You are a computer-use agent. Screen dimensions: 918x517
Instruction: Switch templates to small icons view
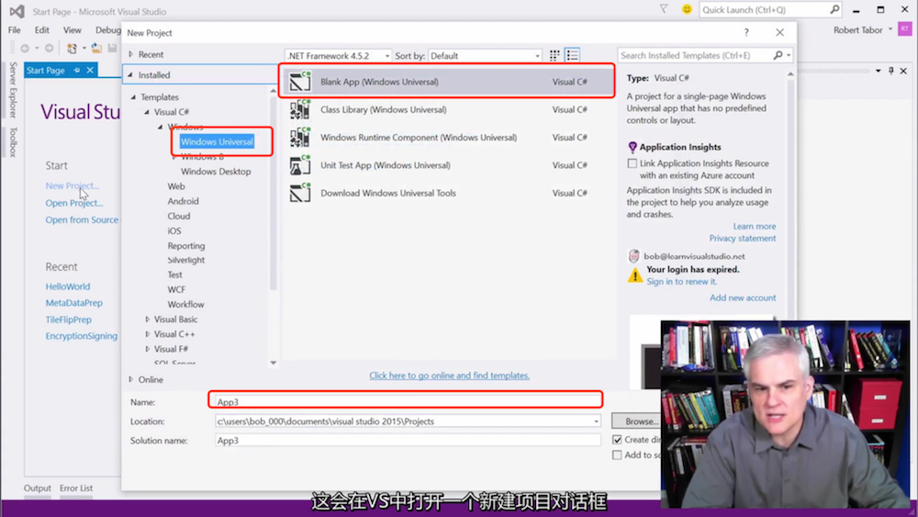pyautogui.click(x=554, y=56)
